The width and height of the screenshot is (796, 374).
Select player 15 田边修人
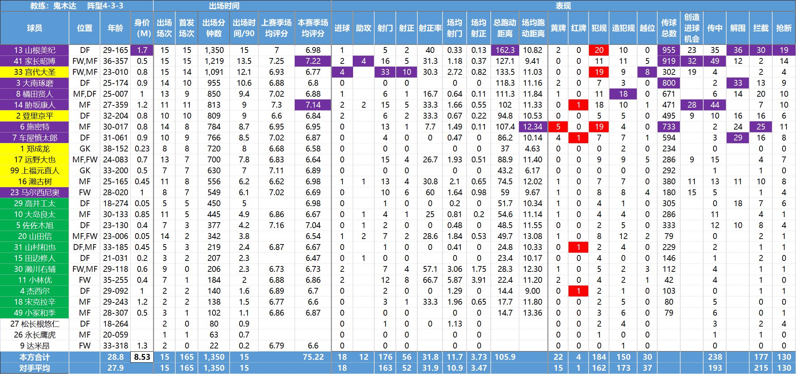coord(35,258)
